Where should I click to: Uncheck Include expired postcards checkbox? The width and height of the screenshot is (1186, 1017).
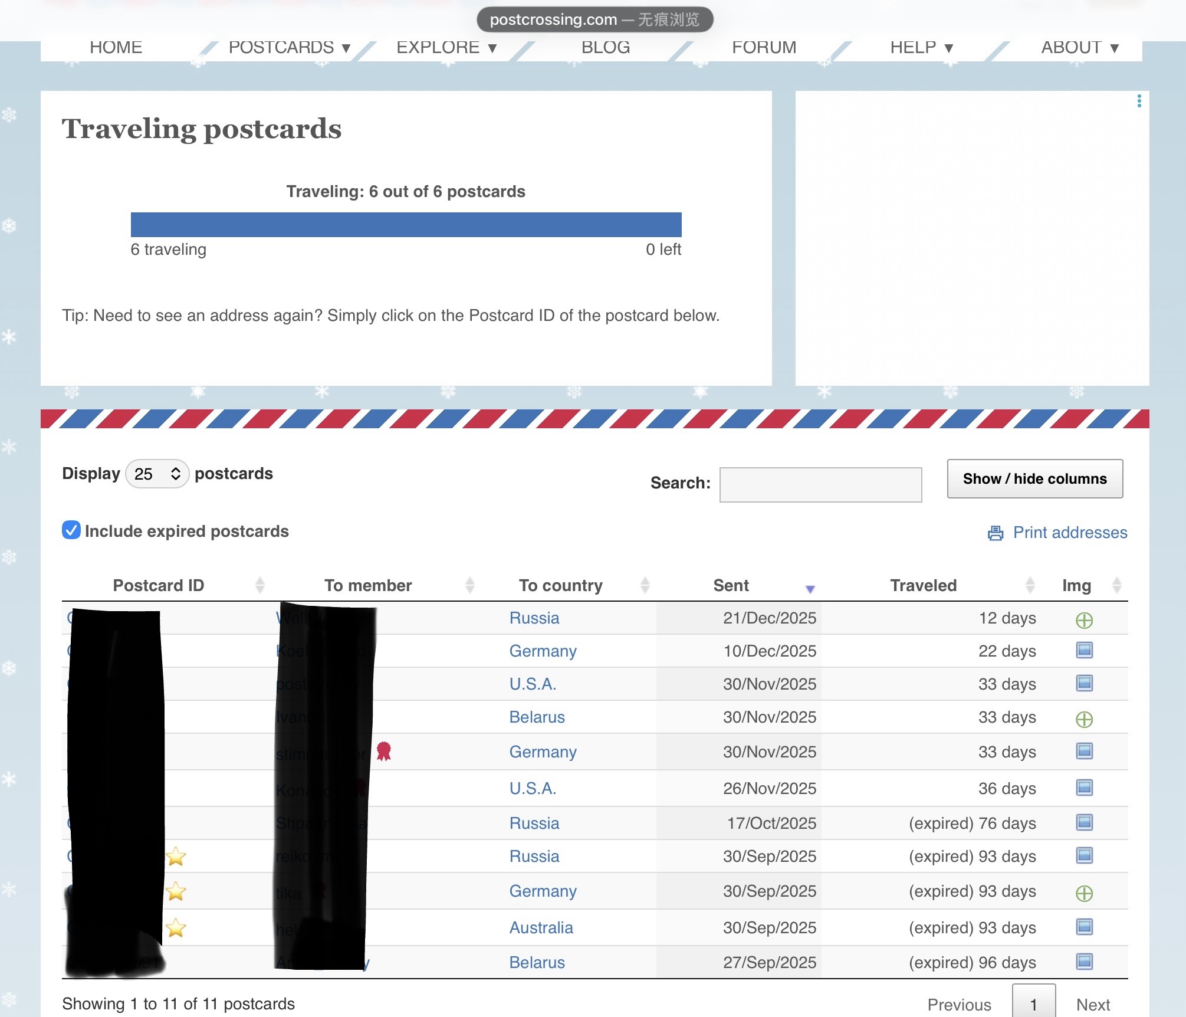point(71,530)
